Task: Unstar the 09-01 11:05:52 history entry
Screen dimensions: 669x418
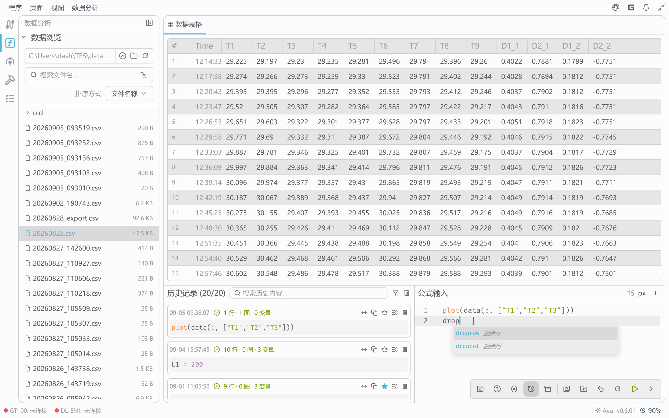Action: tap(384, 386)
